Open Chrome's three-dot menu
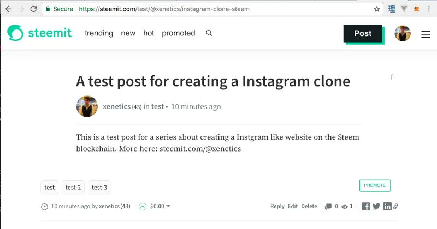This screenshot has height=229, width=437. pos(429,9)
